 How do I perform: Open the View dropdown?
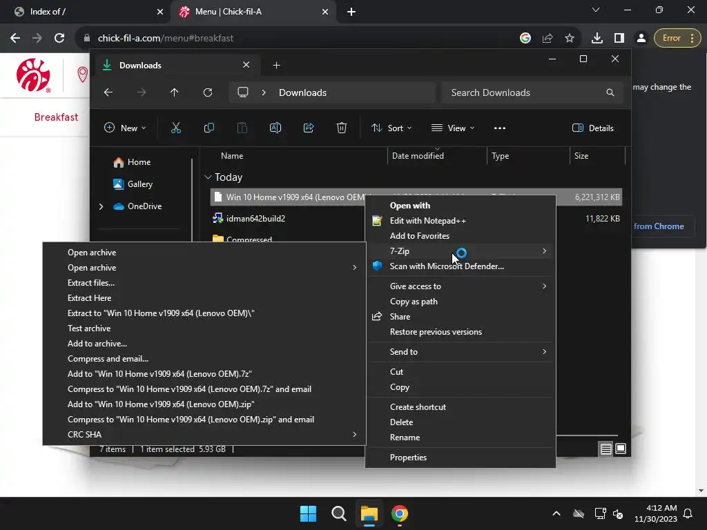click(x=453, y=128)
